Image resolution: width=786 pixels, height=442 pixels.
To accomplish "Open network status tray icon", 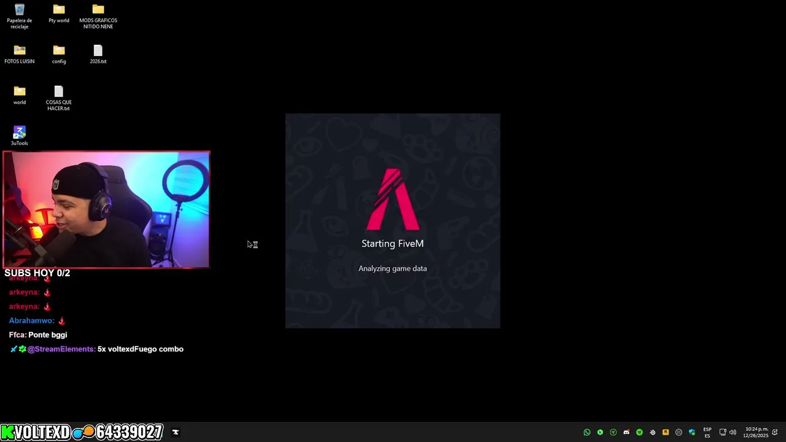I will (x=723, y=432).
